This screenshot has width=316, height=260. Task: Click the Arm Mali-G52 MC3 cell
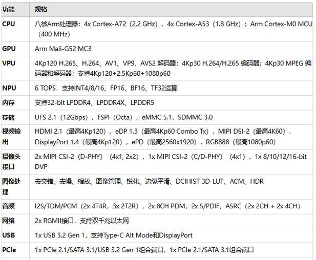[63, 49]
